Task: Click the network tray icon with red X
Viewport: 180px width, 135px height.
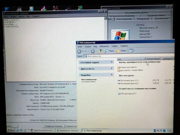Action: (x=158, y=130)
